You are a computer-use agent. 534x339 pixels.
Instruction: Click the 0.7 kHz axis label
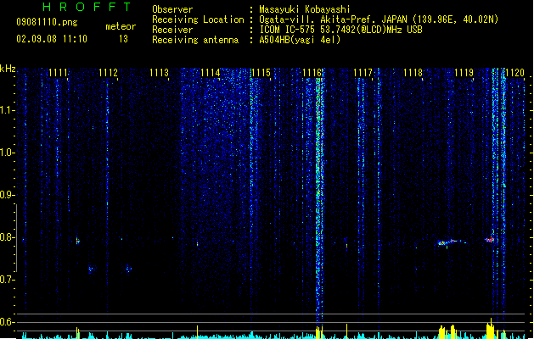click(x=7, y=280)
